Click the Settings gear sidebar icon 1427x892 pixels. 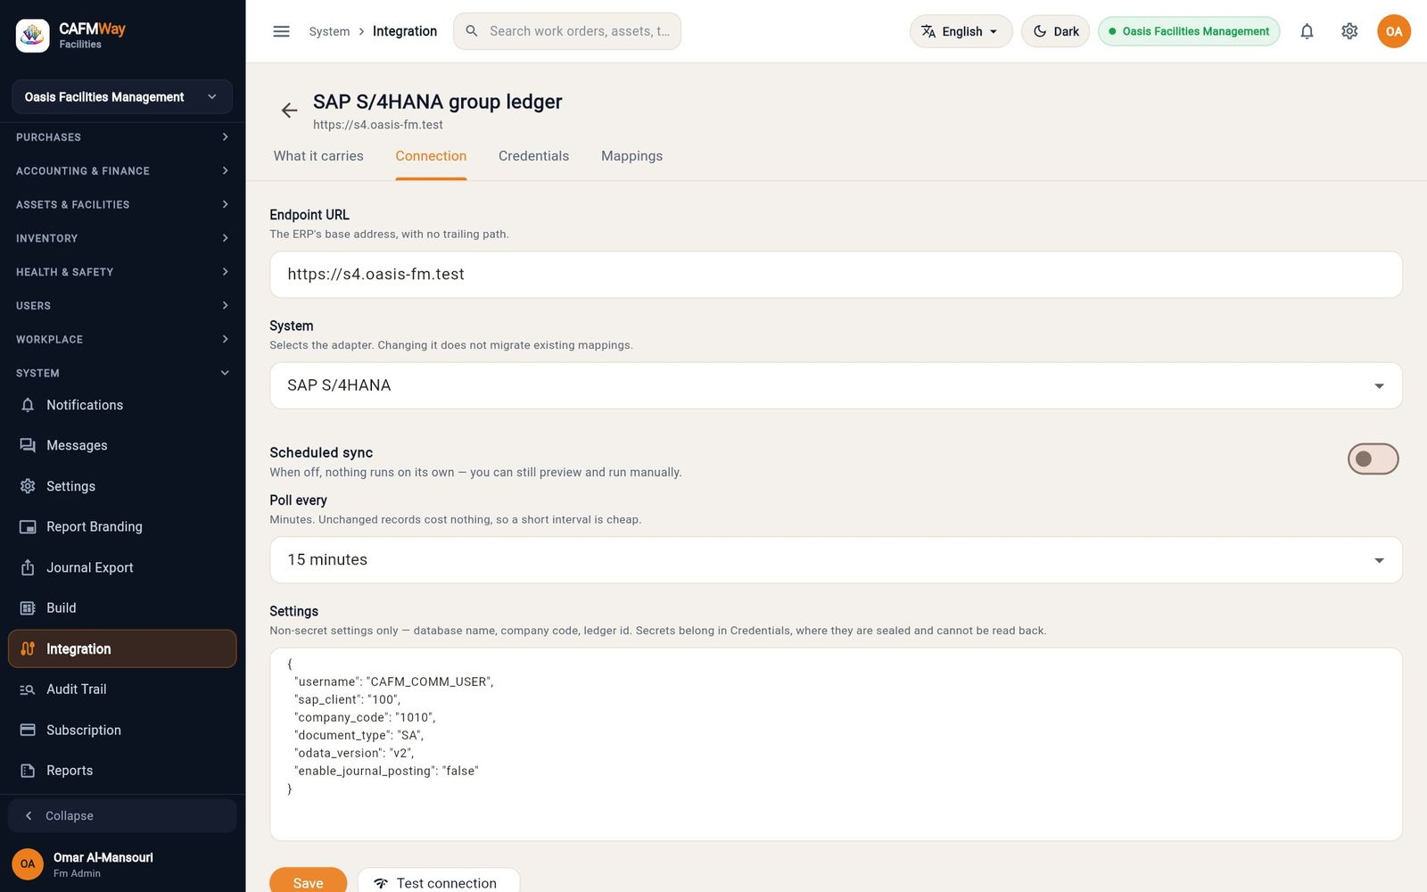click(28, 486)
